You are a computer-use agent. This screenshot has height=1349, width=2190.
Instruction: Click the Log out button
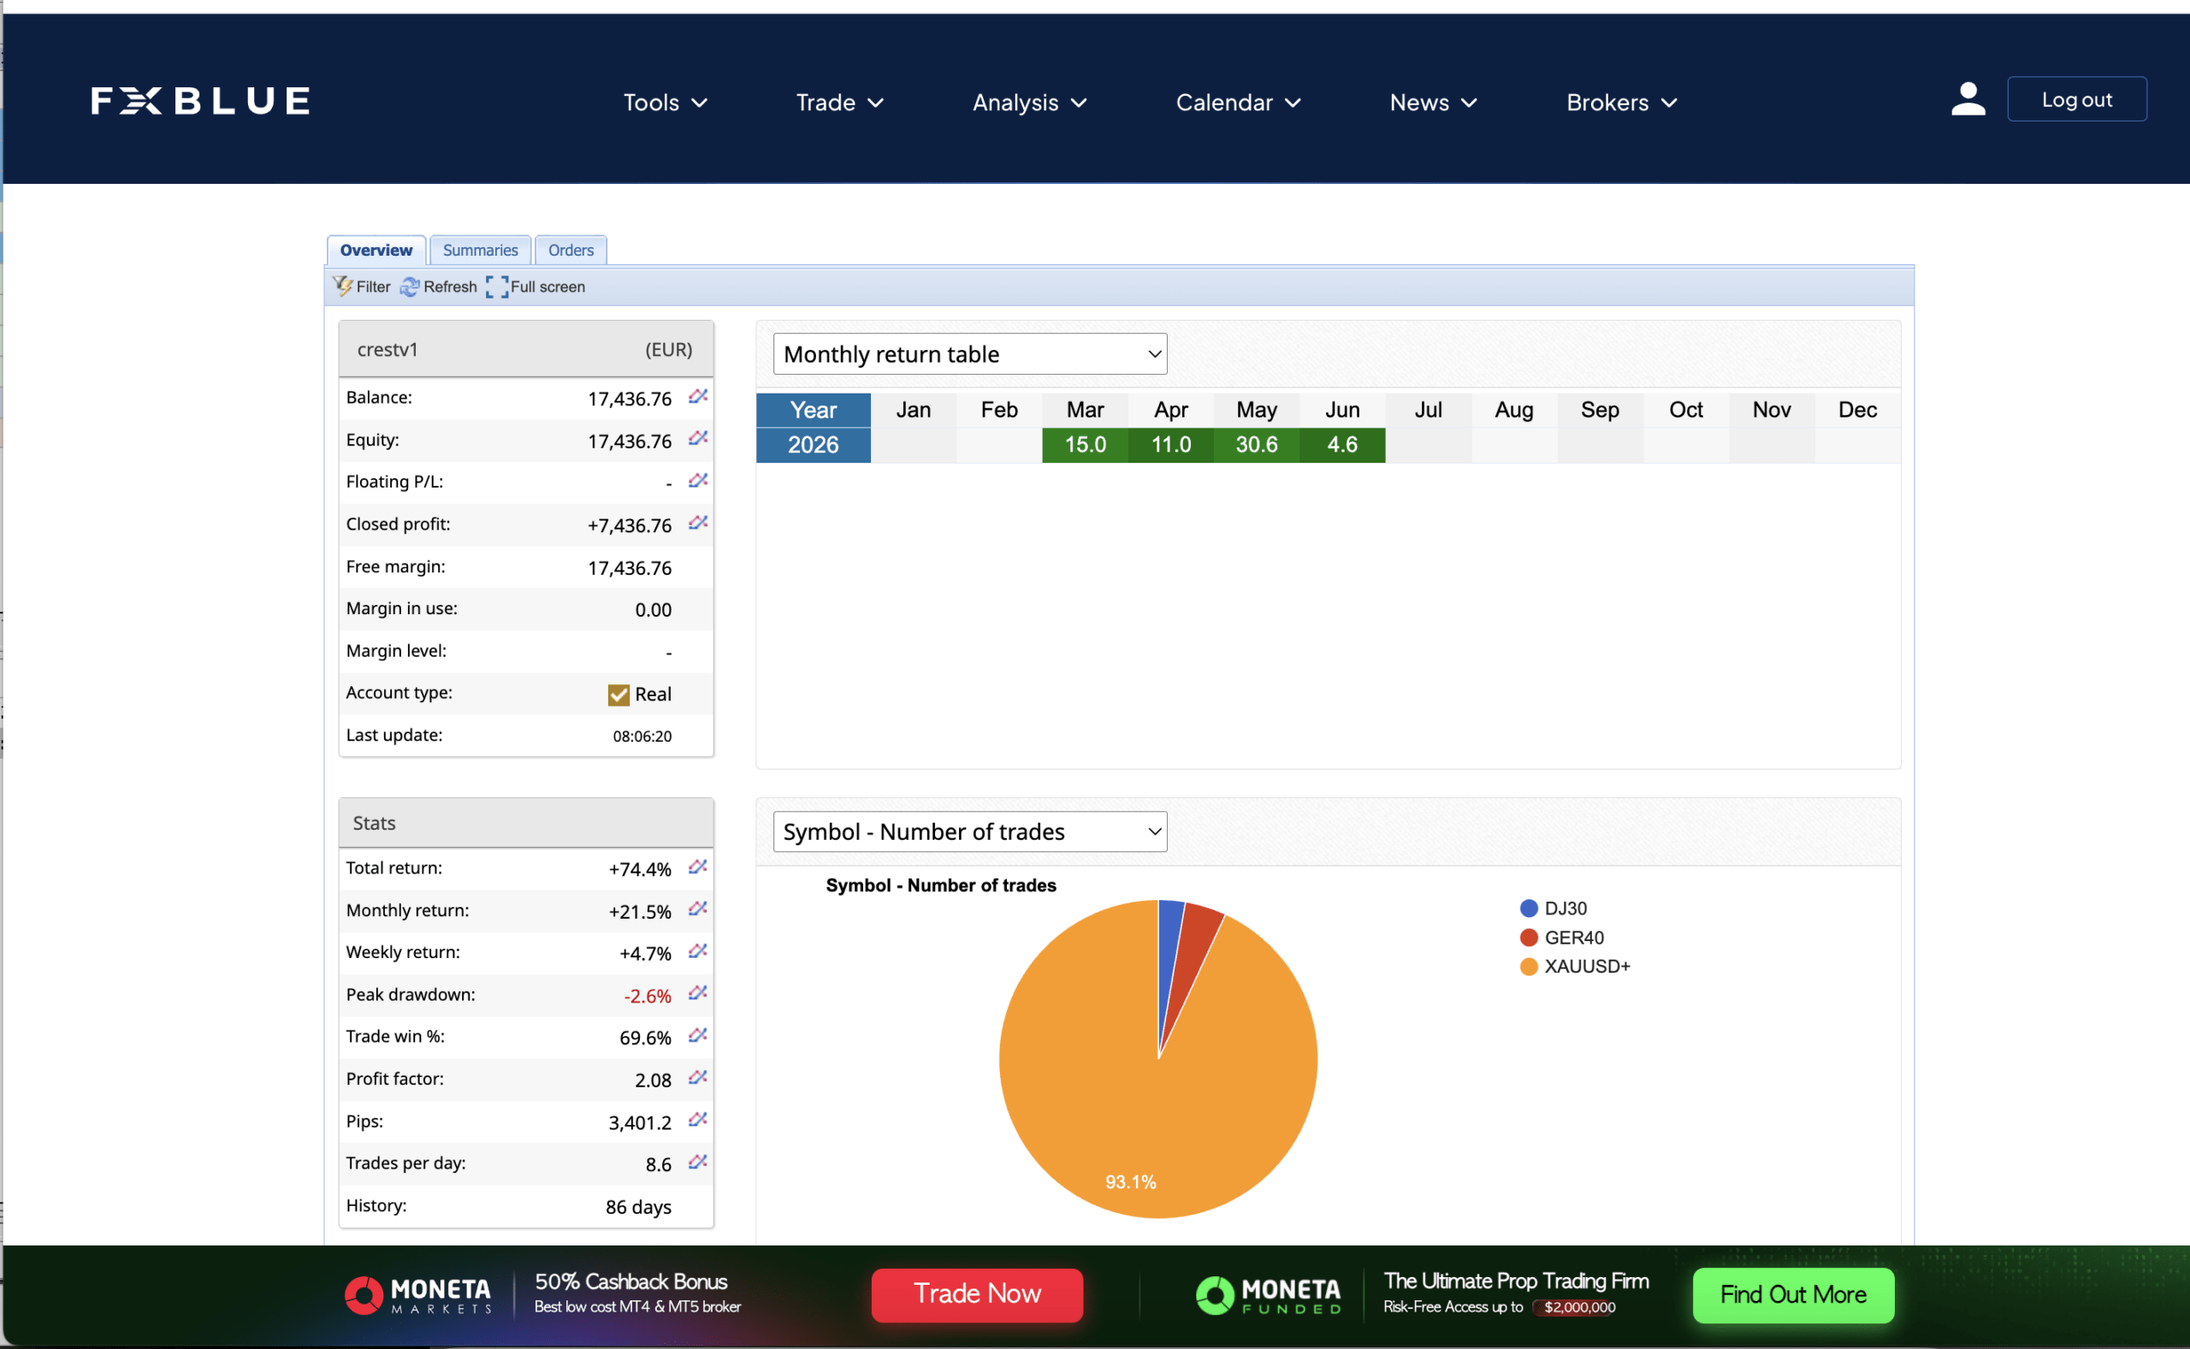[2077, 99]
